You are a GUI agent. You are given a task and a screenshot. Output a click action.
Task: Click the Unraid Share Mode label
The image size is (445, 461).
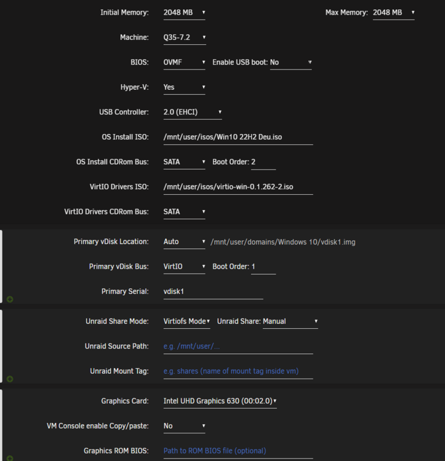[117, 321]
